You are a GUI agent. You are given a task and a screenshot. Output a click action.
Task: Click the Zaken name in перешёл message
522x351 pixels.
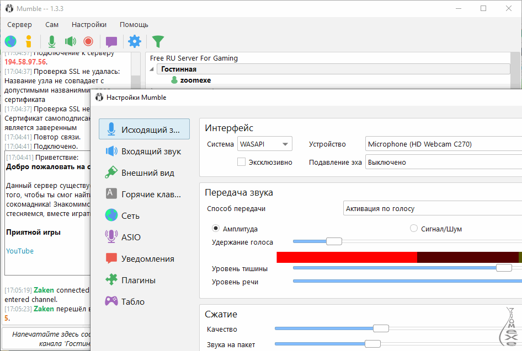44,309
